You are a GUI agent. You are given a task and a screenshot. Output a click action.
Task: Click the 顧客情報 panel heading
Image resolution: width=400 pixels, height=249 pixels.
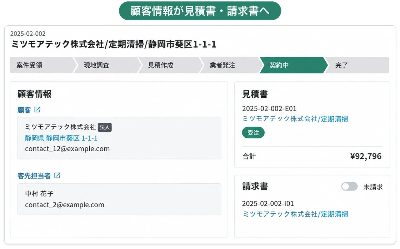(34, 94)
